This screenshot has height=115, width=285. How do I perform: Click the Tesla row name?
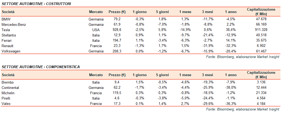pyautogui.click(x=6, y=30)
